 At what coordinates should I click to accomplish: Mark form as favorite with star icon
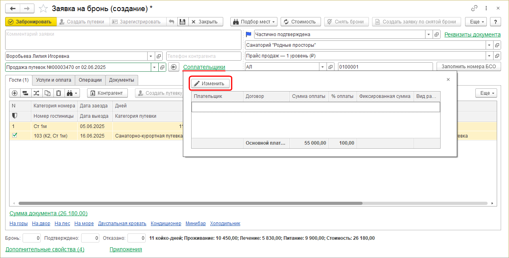pos(44,8)
